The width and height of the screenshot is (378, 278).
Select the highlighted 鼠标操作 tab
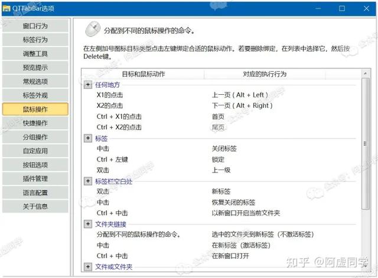(35, 110)
